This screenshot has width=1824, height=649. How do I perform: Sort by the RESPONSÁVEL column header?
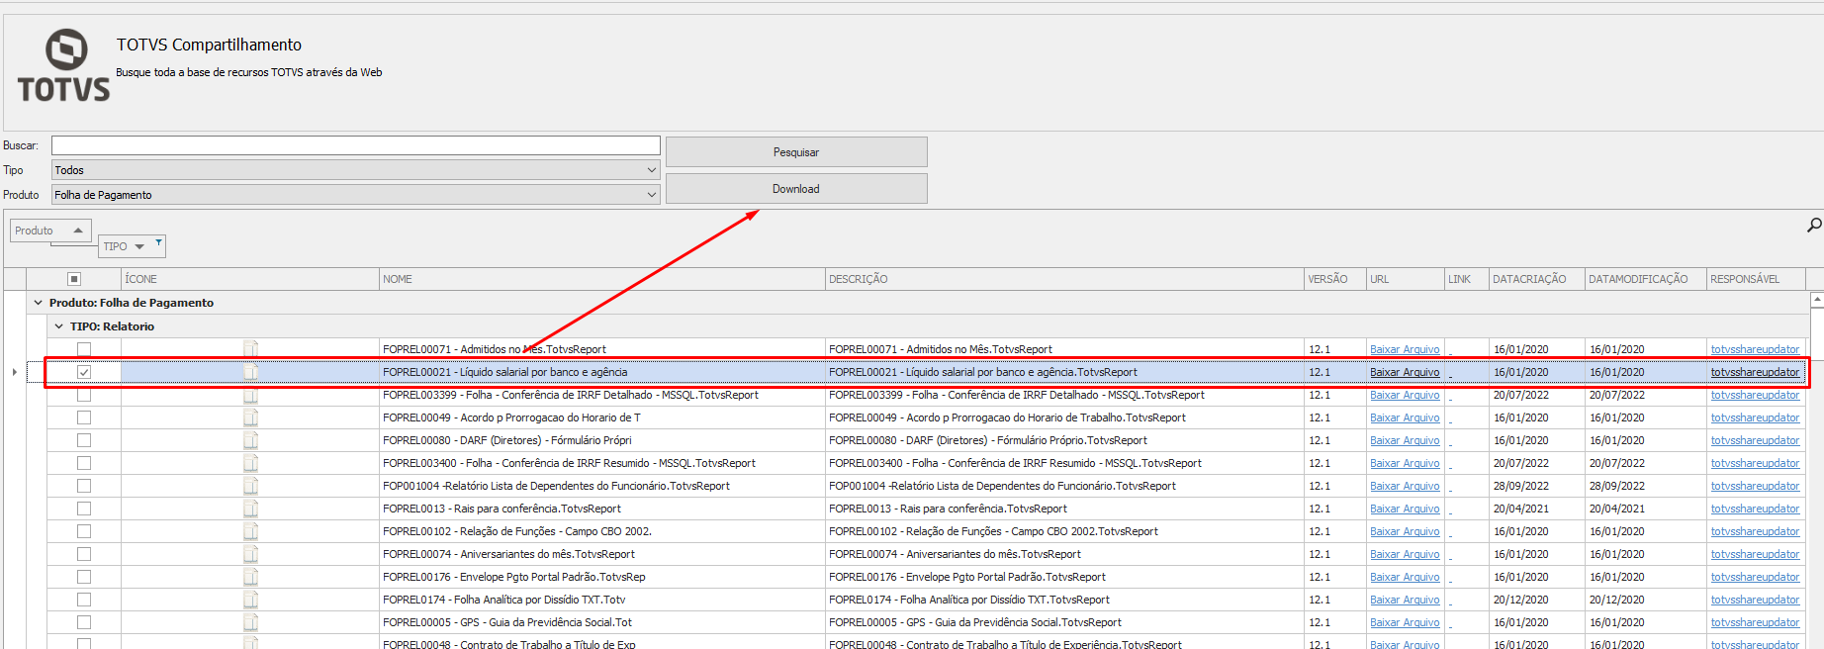[1756, 279]
